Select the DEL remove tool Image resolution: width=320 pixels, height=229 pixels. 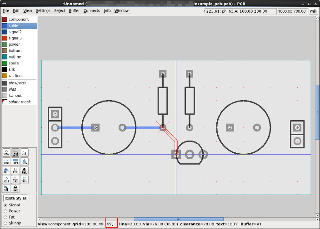24,171
